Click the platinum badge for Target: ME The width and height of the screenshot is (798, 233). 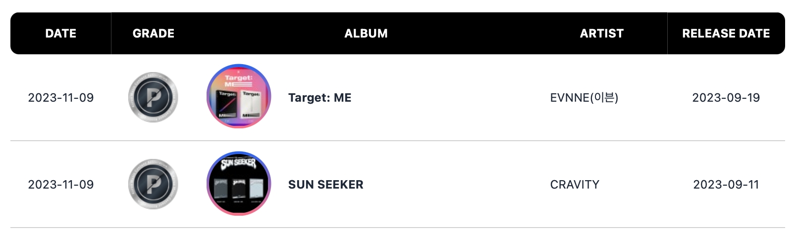(x=153, y=97)
